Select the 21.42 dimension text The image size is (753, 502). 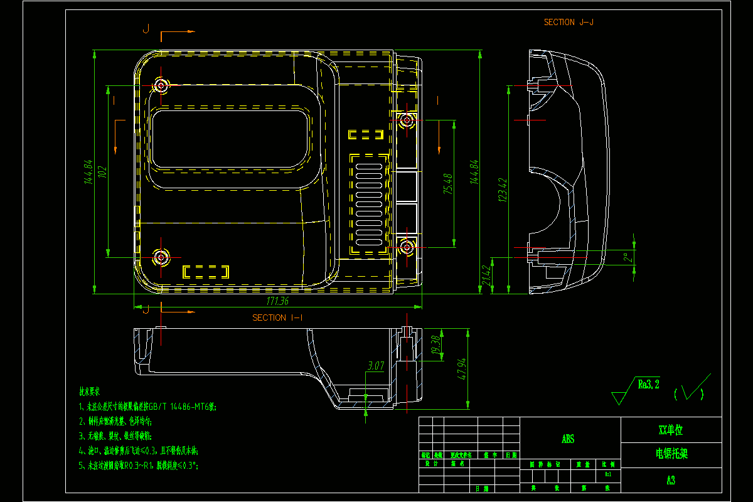click(x=487, y=275)
